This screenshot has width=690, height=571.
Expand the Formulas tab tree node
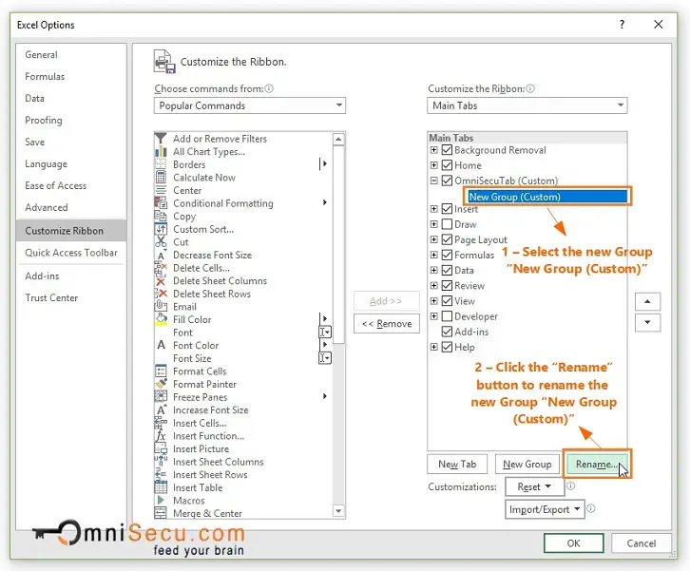(434, 256)
